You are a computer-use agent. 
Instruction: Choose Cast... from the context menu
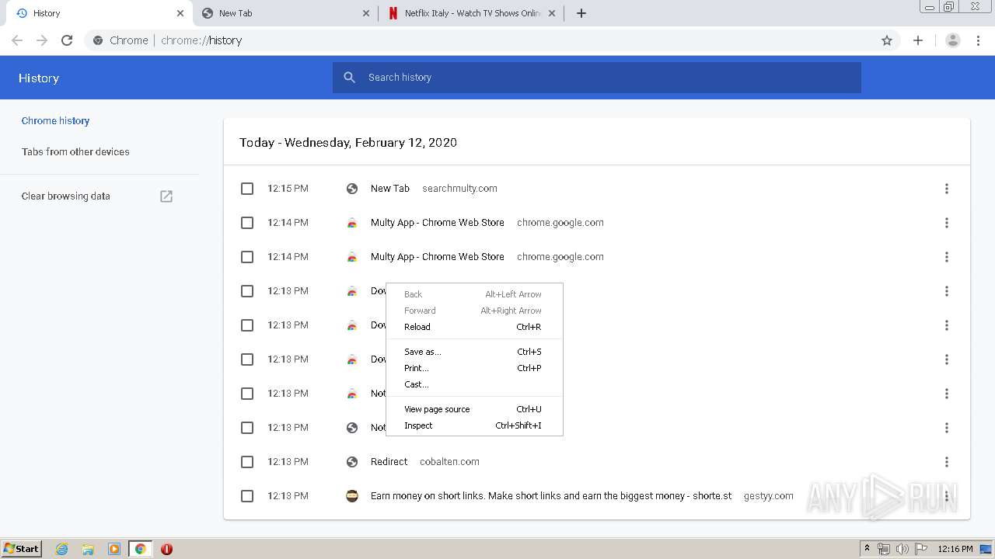tap(474, 384)
